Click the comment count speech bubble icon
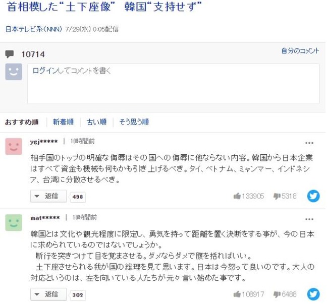This screenshot has width=328, height=304. 10,54
